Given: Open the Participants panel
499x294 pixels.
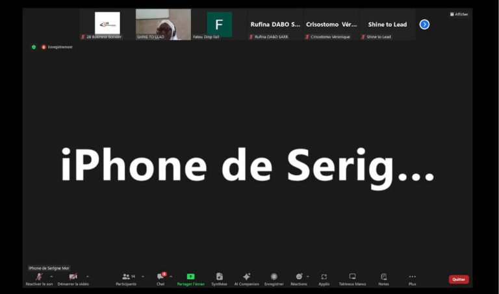Looking at the screenshot, I should coord(126,278).
